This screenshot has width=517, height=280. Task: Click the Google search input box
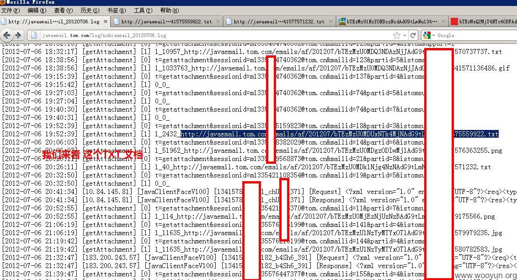[x=477, y=35]
